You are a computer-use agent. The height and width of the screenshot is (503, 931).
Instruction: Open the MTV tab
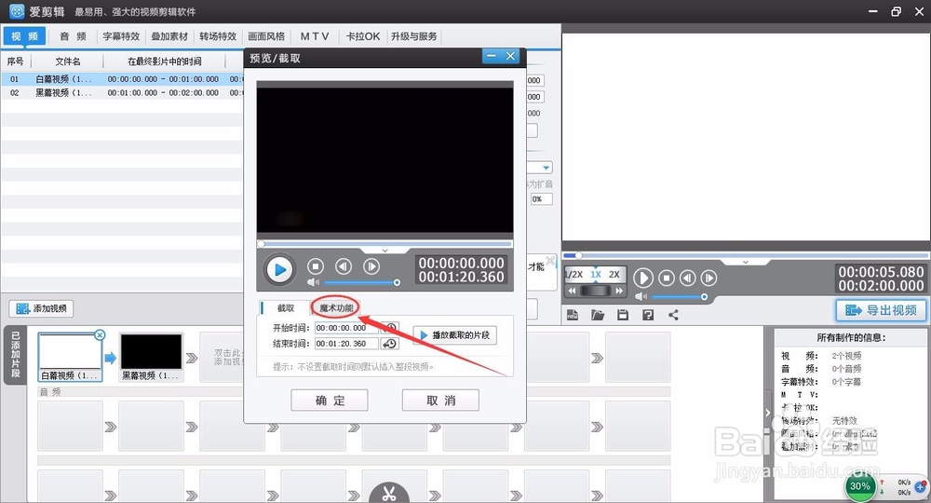pos(315,36)
